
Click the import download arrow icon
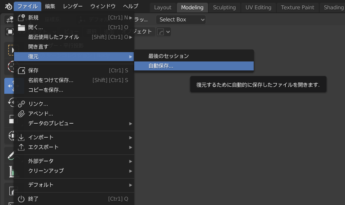click(x=21, y=137)
